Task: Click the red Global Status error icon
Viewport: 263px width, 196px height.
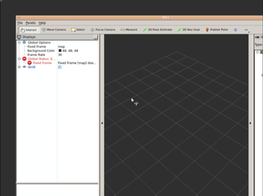Action: pos(24,59)
